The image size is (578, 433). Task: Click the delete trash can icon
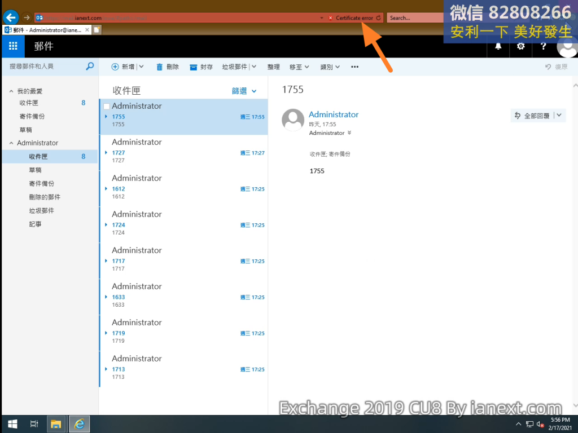160,67
